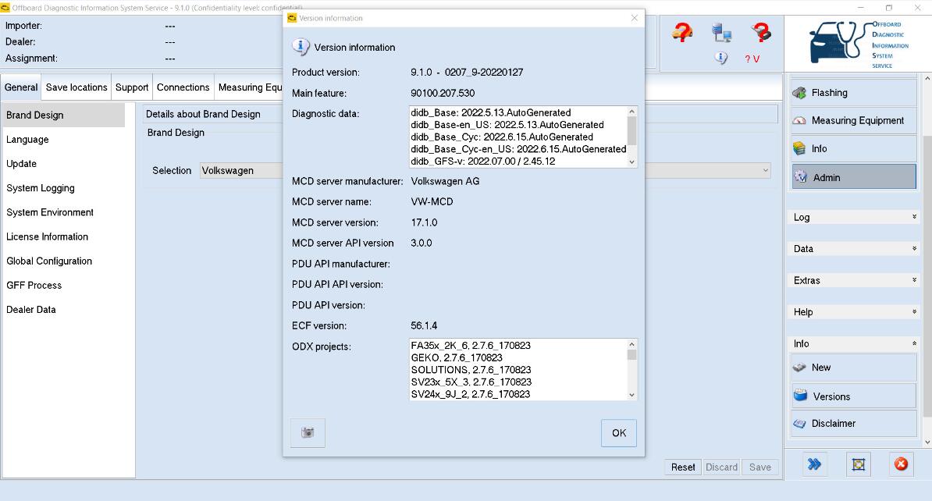Open the Brand Design Selection dropdown arrow

765,171
